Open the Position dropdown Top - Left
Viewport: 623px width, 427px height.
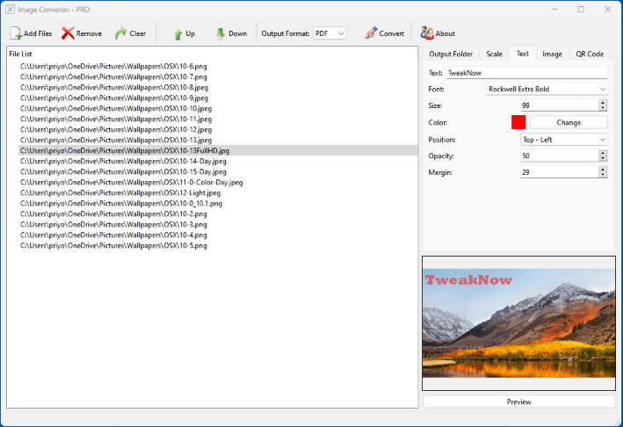564,140
